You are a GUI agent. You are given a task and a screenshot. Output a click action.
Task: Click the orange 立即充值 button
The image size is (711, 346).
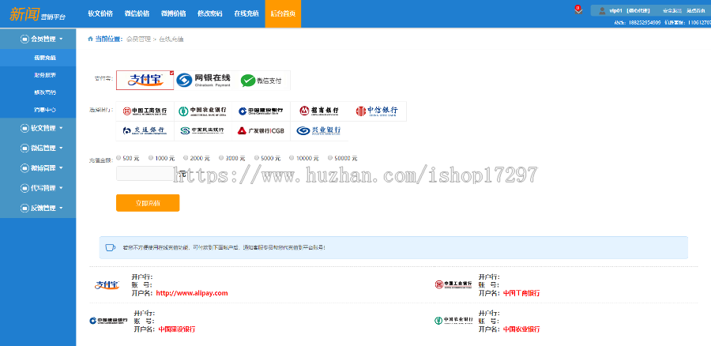point(148,203)
